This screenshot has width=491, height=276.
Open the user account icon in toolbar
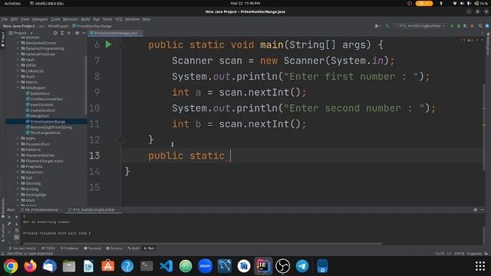click(377, 26)
